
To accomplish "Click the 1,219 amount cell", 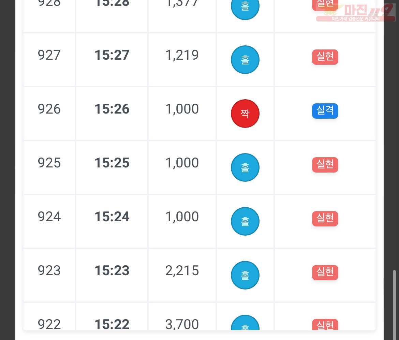I will point(182,60).
